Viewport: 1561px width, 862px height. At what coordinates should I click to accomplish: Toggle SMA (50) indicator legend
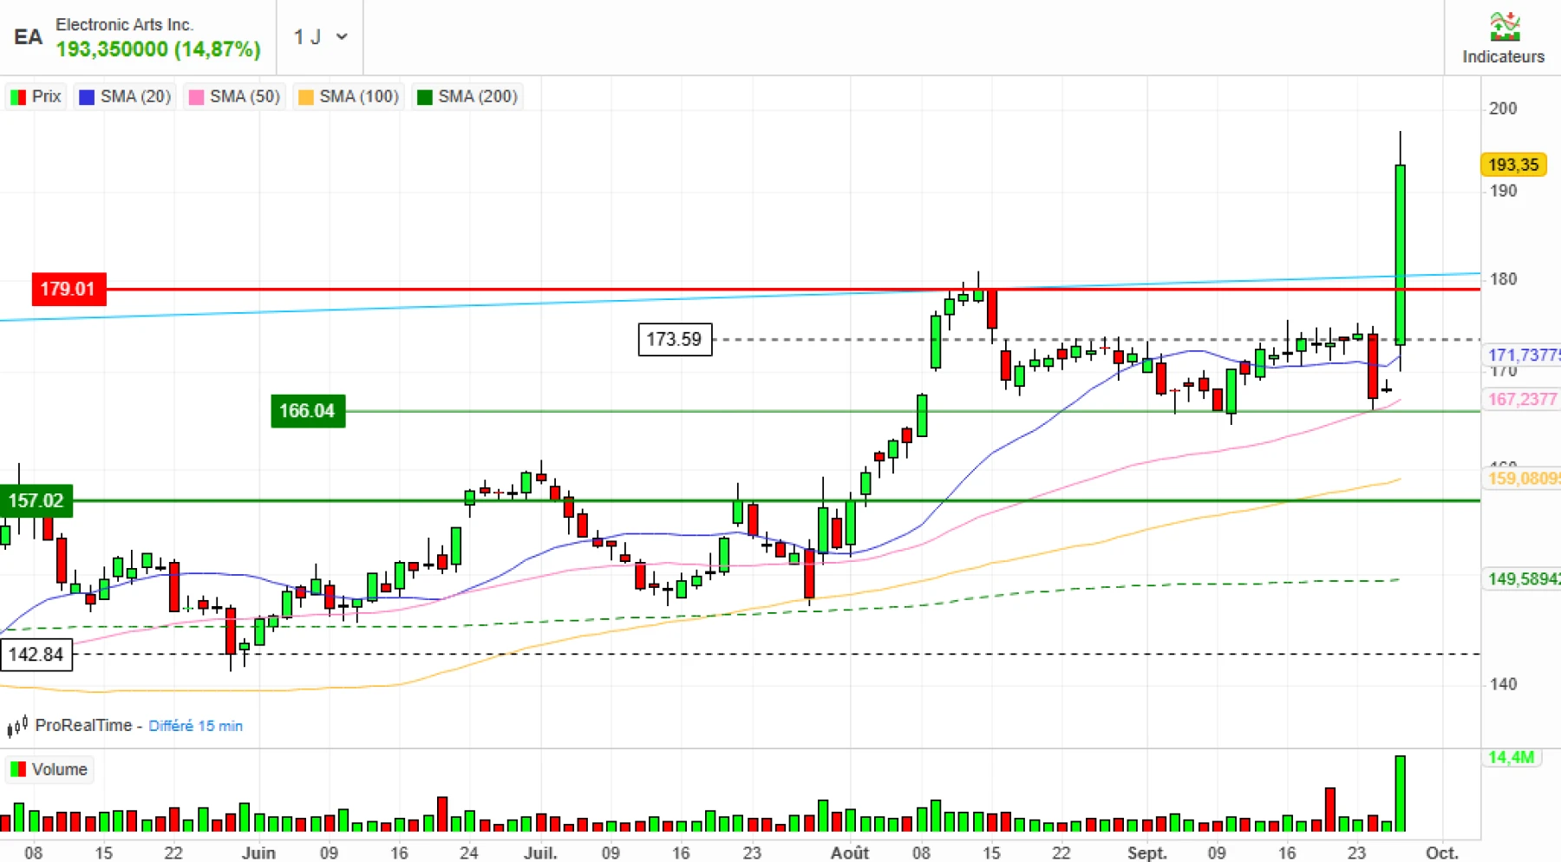234,96
